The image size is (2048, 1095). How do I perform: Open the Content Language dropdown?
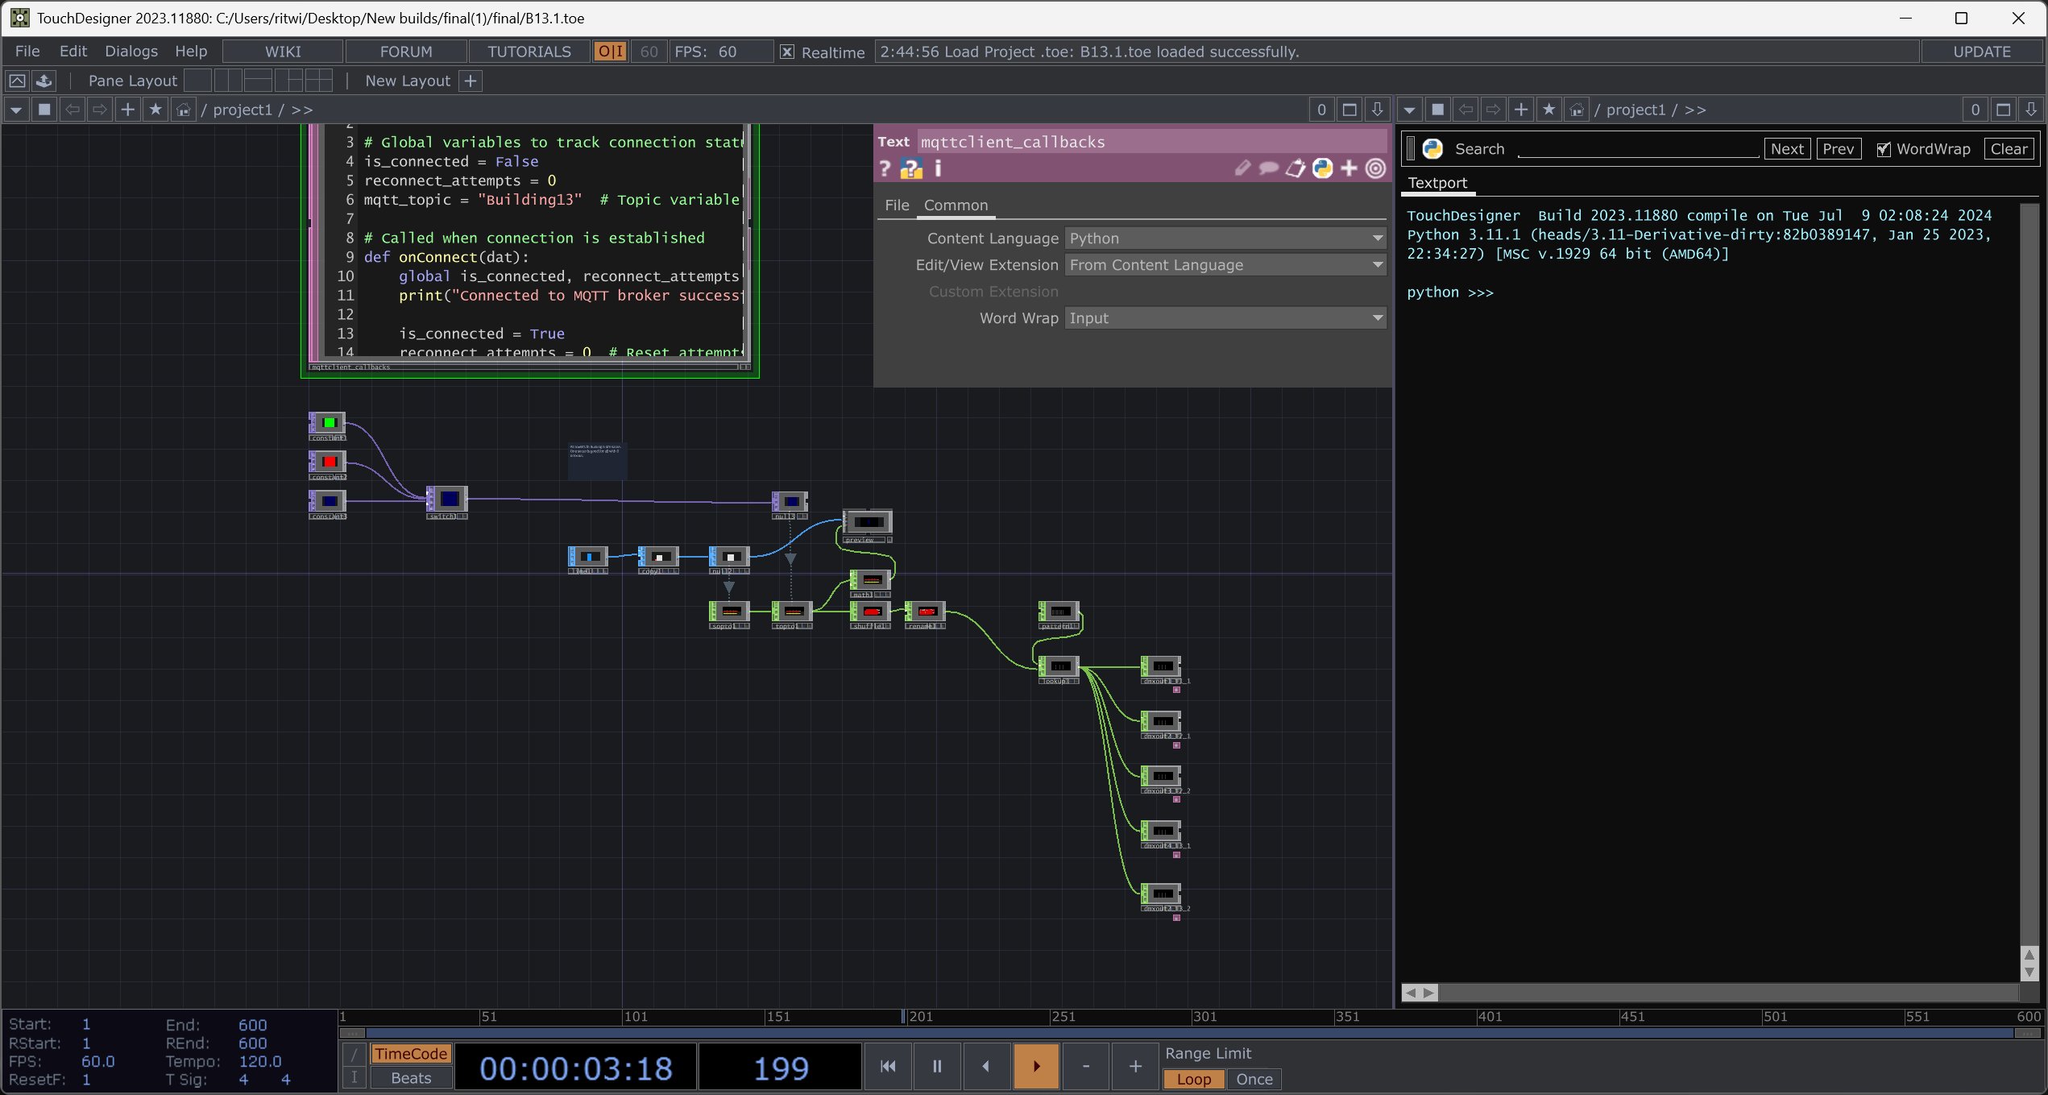(1225, 238)
